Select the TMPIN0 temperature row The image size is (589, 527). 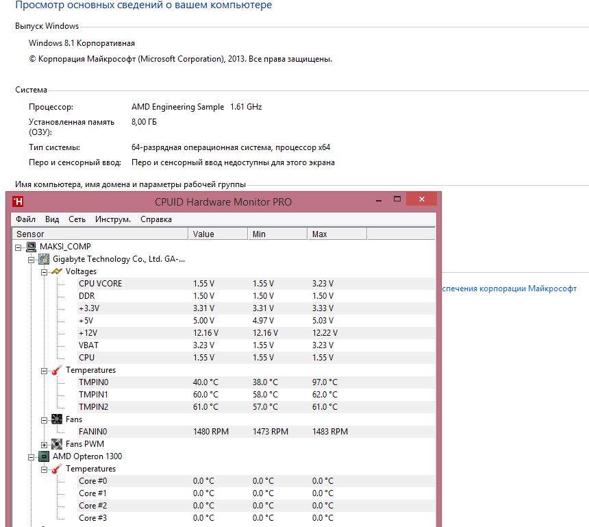(256, 382)
